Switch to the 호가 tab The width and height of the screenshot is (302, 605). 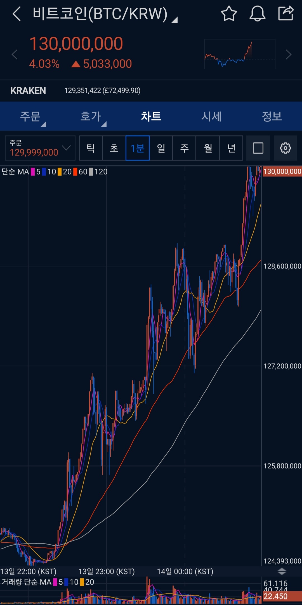pyautogui.click(x=91, y=116)
